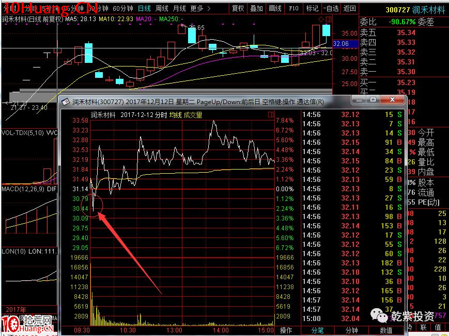The image size is (449, 336).
Task: Minimize the intraday popup window
Action: pyautogui.click(x=359, y=100)
